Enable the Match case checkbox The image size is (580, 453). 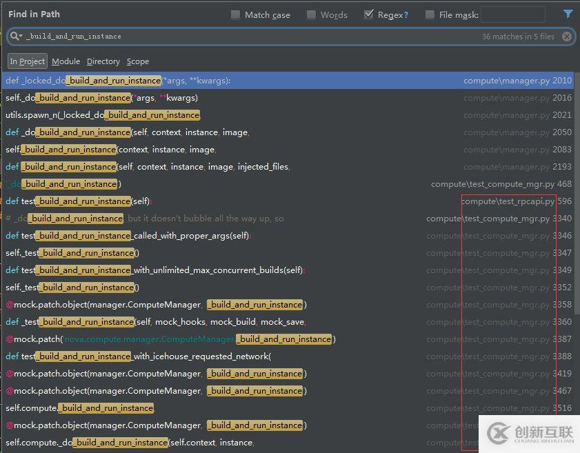[236, 14]
